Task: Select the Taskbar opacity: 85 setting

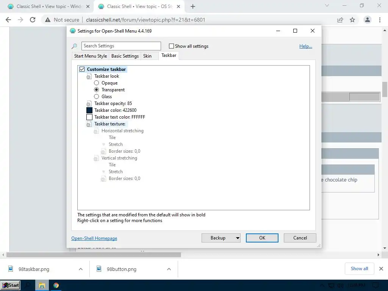Action: pos(113,103)
